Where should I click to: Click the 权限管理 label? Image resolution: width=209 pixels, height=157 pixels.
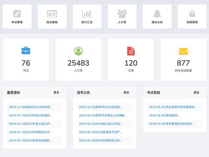pyautogui.click(x=192, y=22)
